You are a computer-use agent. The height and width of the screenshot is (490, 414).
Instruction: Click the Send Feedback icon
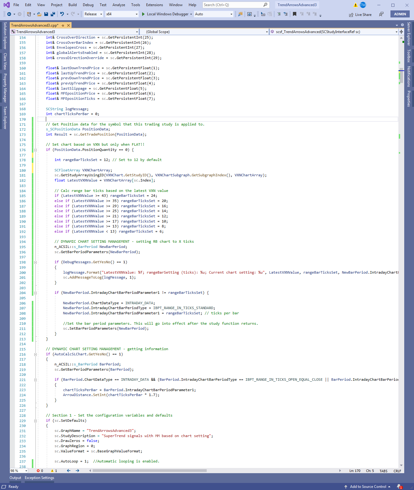381,14
